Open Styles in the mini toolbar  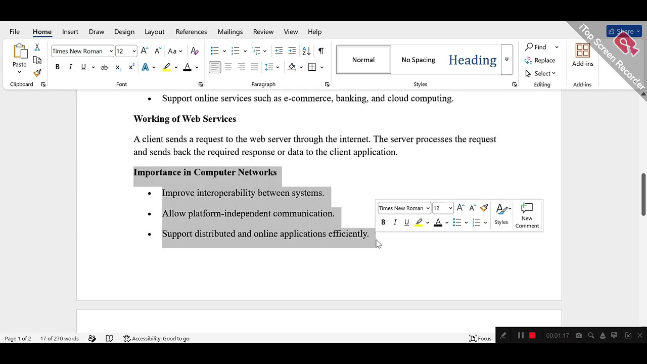coord(501,214)
